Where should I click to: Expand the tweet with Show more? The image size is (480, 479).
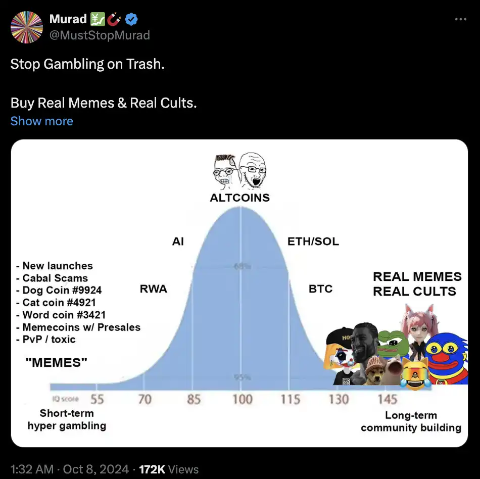point(41,121)
